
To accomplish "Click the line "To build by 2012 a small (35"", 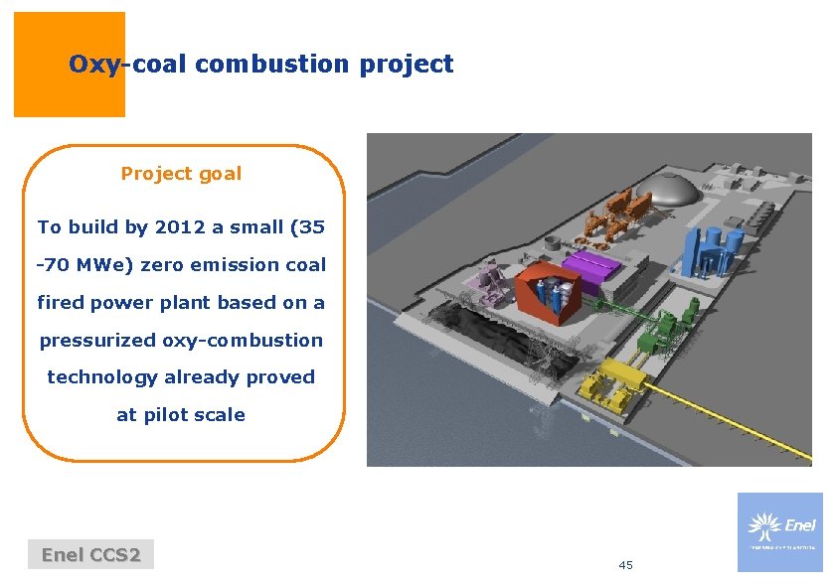I will [x=181, y=227].
